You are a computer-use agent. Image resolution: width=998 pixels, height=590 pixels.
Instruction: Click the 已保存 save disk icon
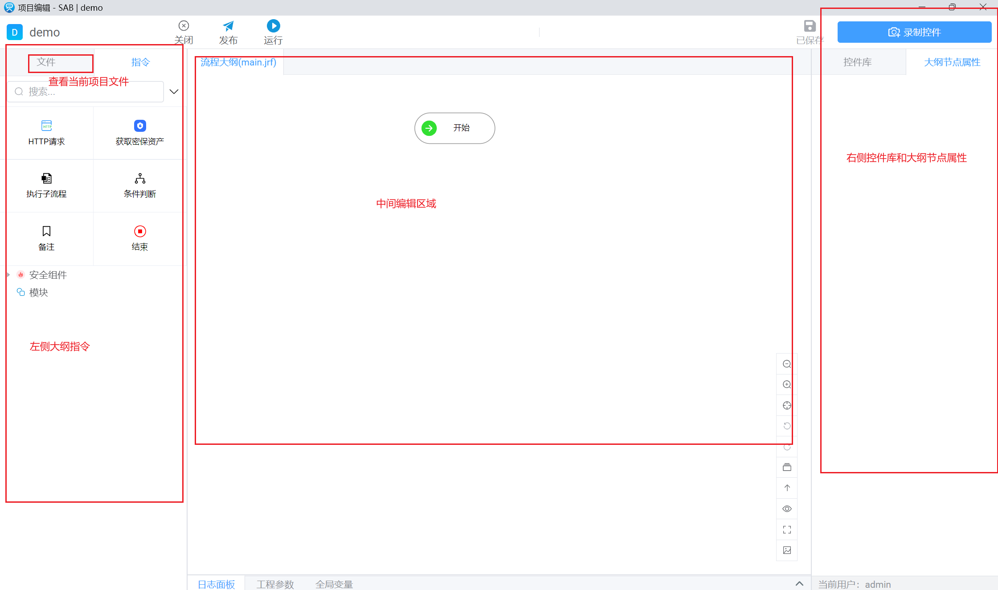tap(810, 26)
